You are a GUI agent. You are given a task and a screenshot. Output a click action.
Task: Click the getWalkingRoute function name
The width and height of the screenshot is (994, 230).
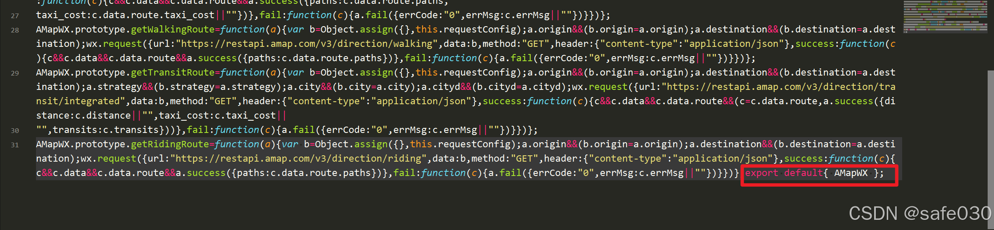tap(173, 30)
